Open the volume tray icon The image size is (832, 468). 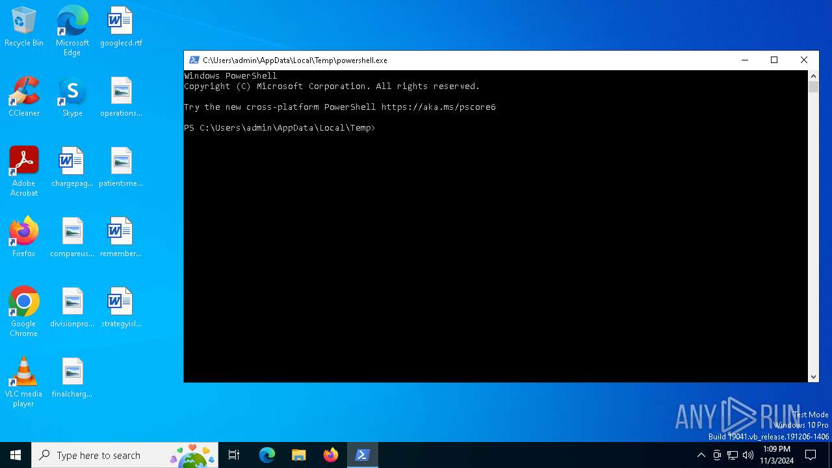click(748, 455)
